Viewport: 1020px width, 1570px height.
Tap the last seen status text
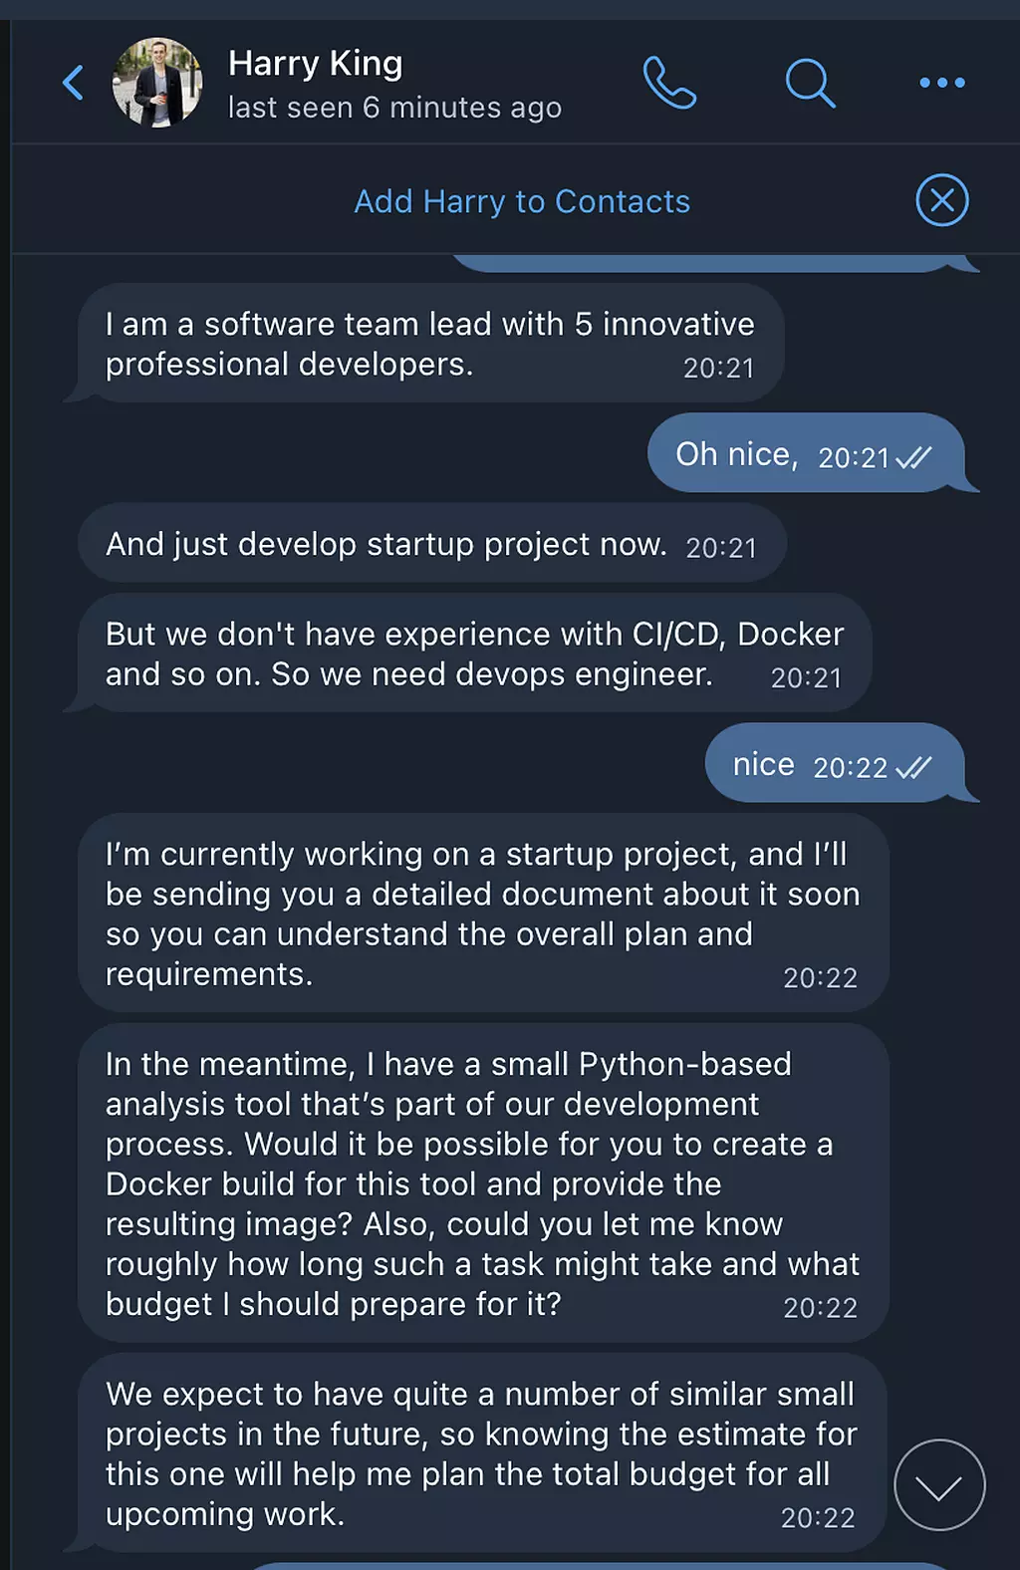click(394, 108)
